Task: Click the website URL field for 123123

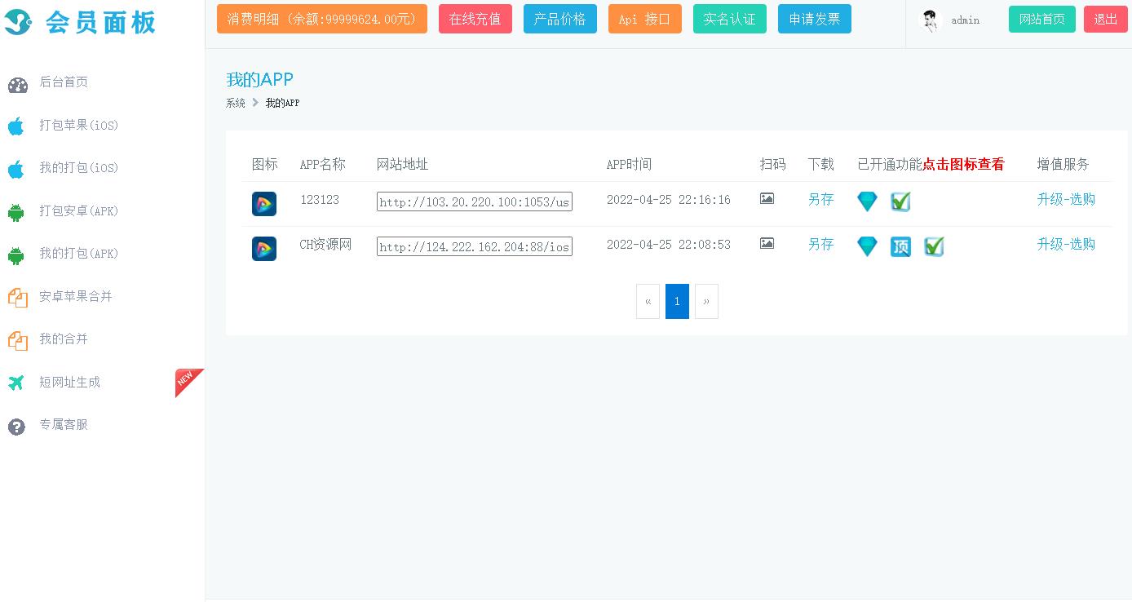Action: click(x=475, y=201)
